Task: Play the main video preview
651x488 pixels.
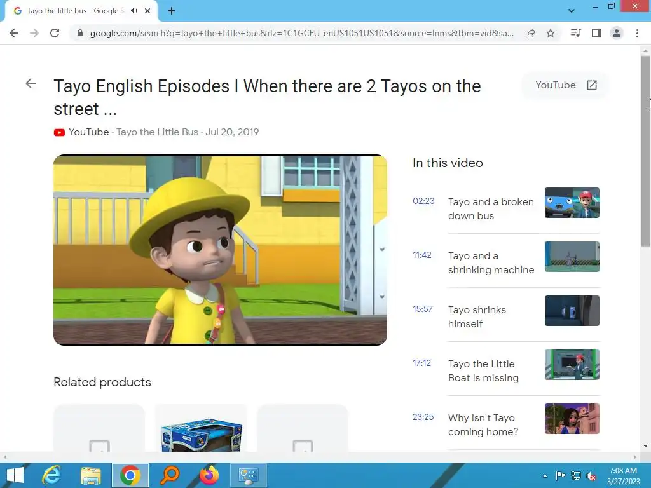Action: (x=220, y=250)
